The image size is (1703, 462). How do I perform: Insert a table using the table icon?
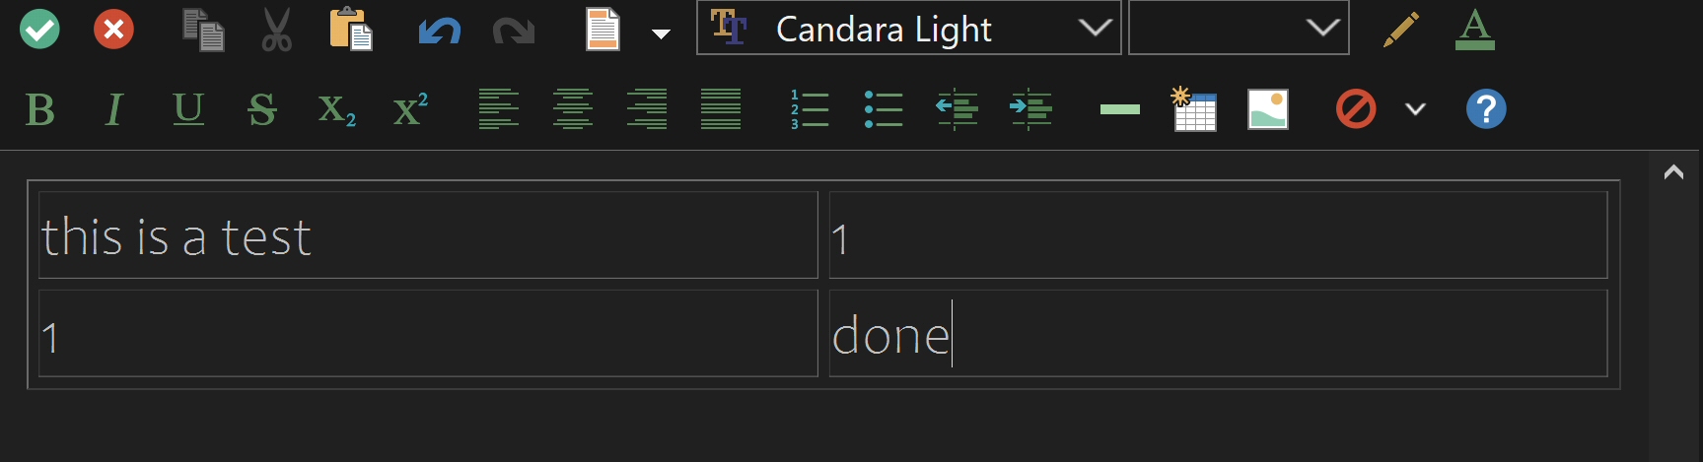tap(1193, 109)
